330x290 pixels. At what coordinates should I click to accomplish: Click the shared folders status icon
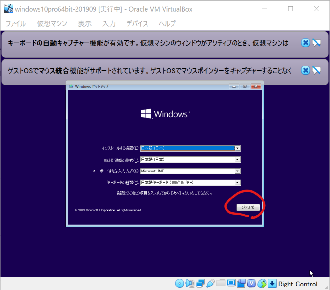(221, 284)
